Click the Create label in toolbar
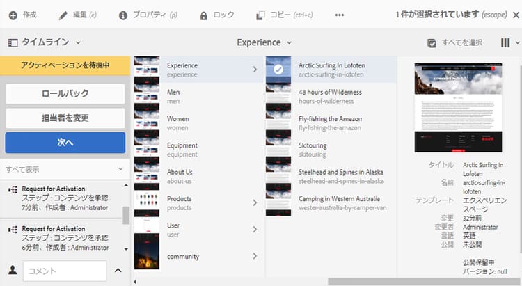The height and width of the screenshot is (286, 522). [30, 15]
